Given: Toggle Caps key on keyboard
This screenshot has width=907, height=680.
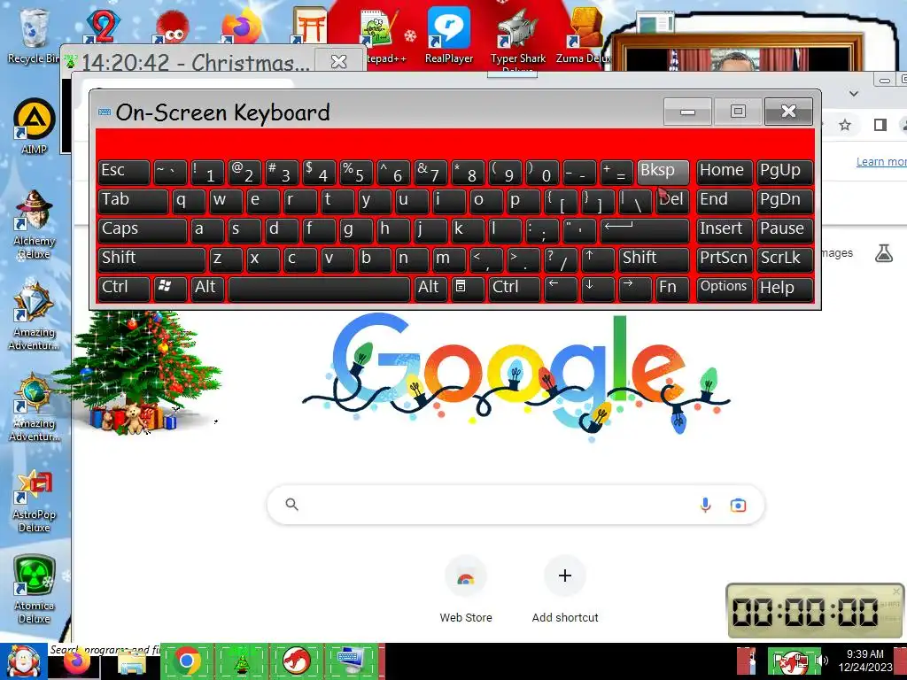Looking at the screenshot, I should pos(143,229).
